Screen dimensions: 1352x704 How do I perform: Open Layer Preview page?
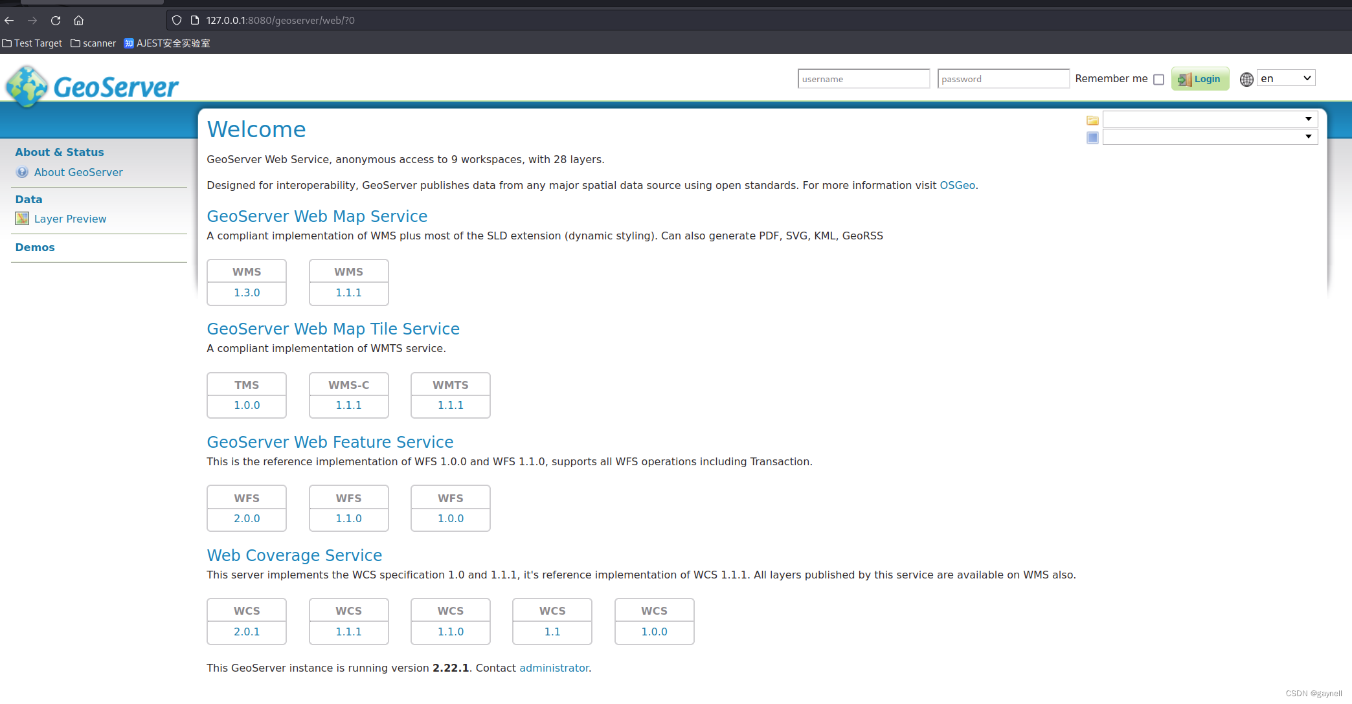coord(70,219)
